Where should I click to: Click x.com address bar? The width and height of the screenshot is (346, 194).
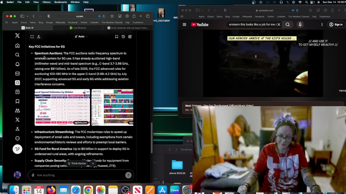point(79,16)
